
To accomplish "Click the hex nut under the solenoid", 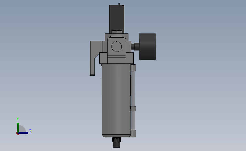I will (x=117, y=32).
